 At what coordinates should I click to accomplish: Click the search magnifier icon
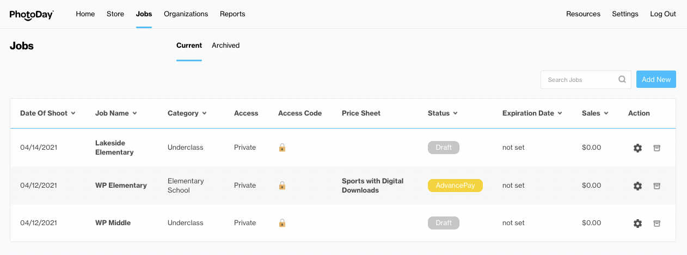(622, 80)
